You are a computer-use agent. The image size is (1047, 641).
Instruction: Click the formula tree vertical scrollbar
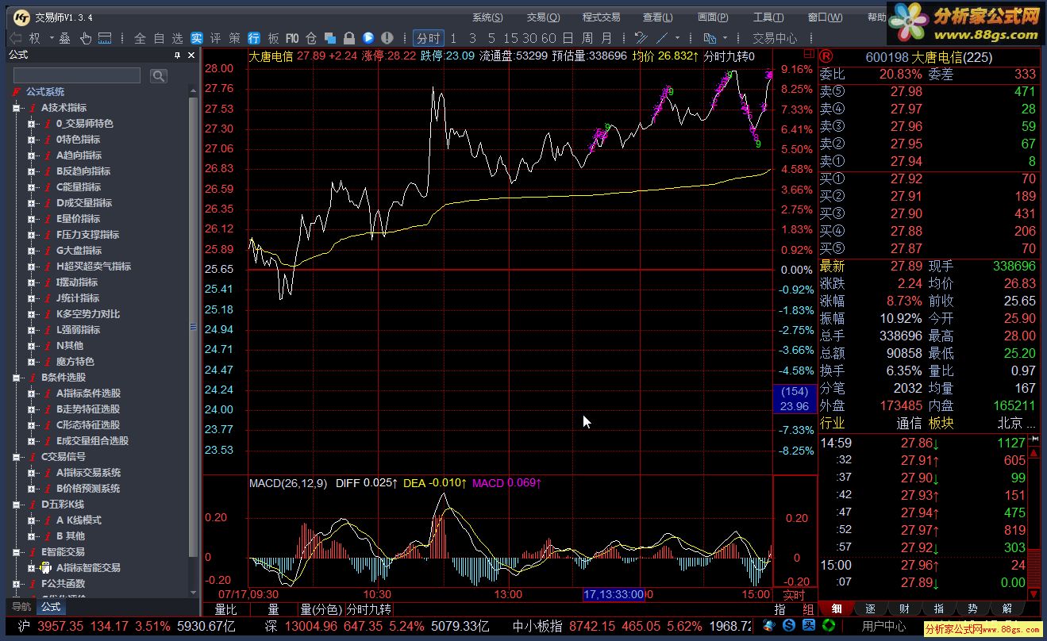pos(193,341)
